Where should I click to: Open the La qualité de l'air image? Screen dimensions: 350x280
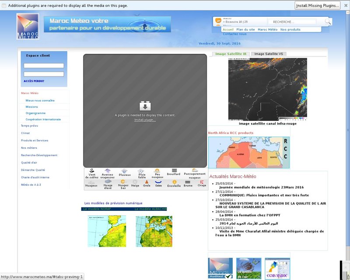(248, 268)
